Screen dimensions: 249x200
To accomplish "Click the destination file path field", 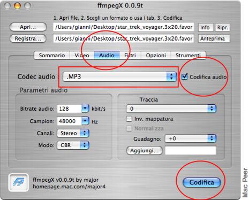I will [x=123, y=39].
